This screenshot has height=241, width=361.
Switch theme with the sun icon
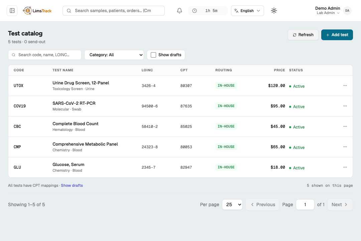tap(274, 11)
